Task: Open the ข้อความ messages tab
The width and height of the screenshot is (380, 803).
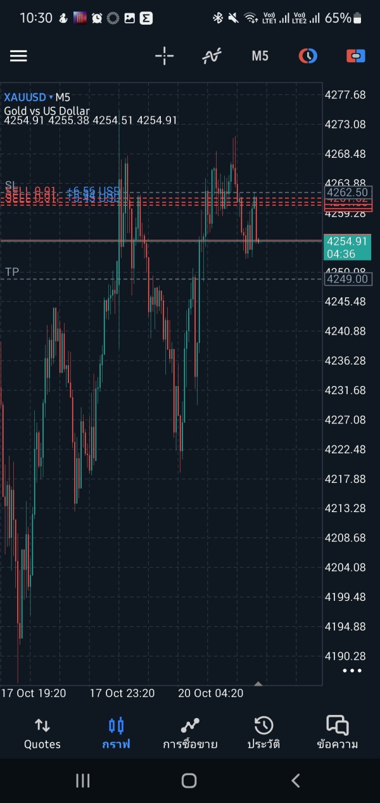Action: point(338,733)
